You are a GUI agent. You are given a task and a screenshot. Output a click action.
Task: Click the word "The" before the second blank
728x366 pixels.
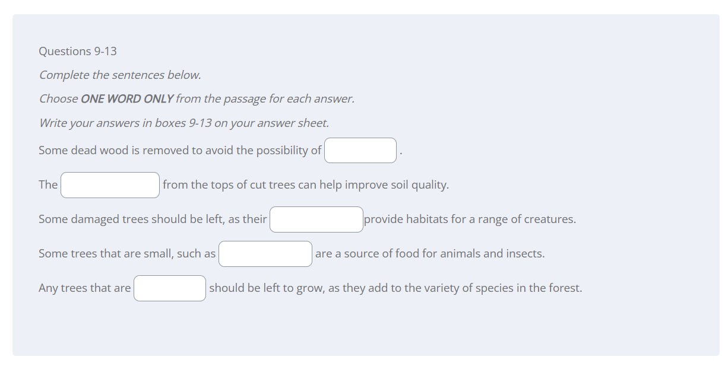coord(48,185)
